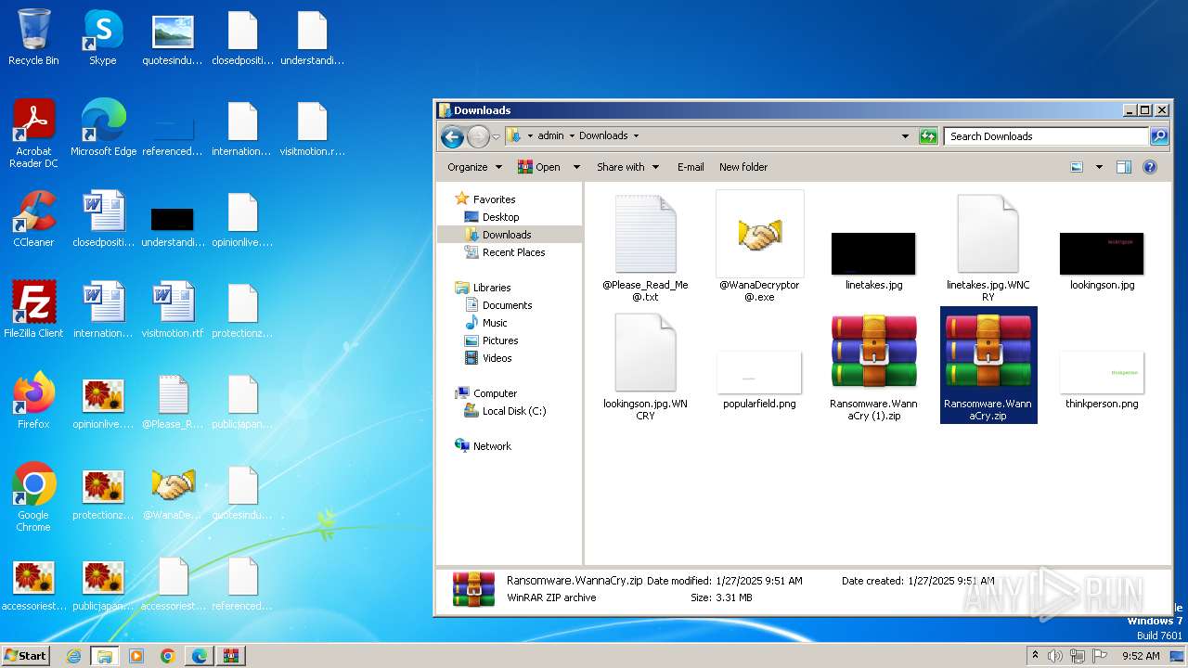Open the Share with dropdown
This screenshot has height=668, width=1188.
tap(627, 167)
